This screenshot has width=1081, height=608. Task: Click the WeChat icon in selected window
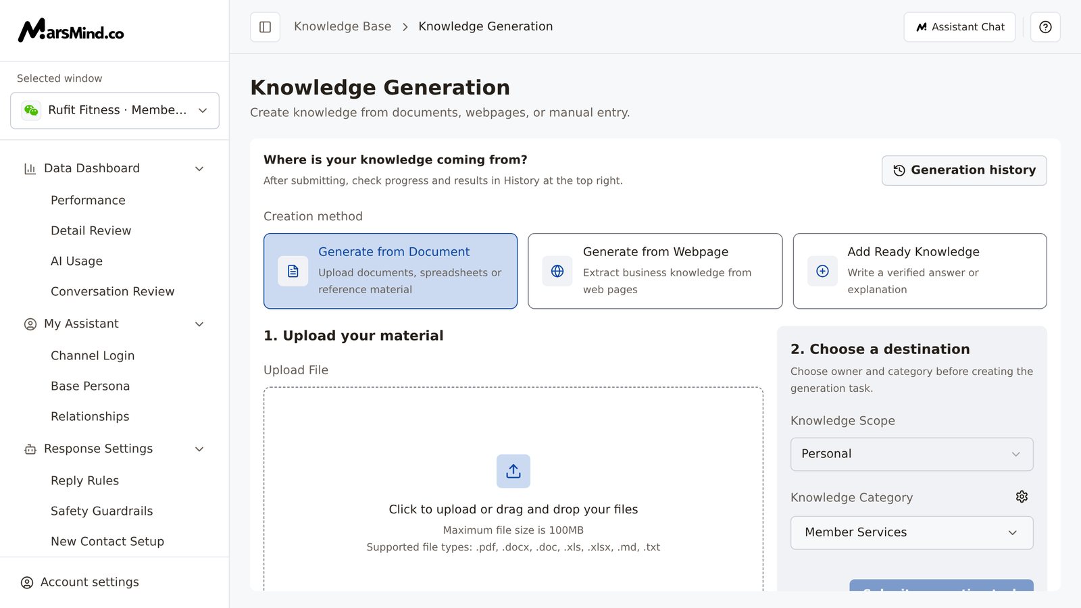(31, 110)
